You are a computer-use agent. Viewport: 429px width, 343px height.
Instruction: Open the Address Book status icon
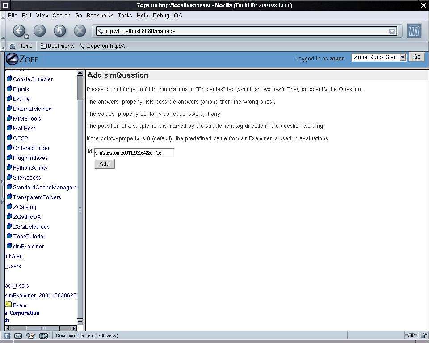(x=43, y=335)
